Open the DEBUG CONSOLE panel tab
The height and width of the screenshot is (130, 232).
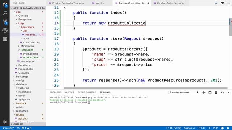tap(87, 92)
